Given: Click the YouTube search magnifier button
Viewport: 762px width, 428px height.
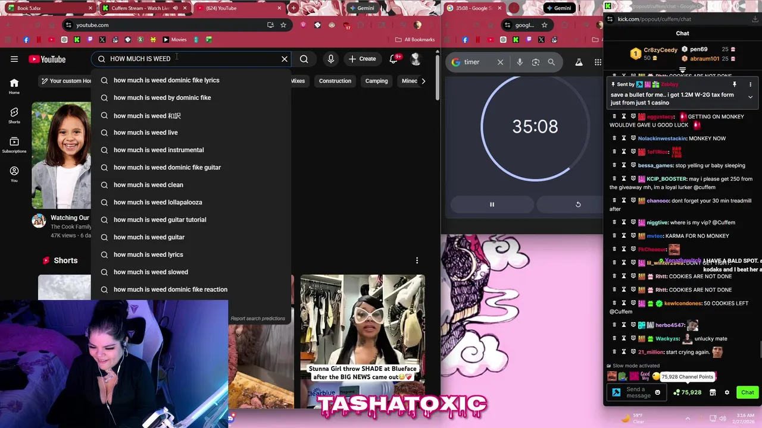Looking at the screenshot, I should coord(304,59).
